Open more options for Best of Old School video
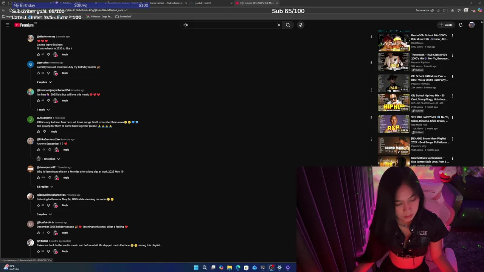The width and height of the screenshot is (484, 272). [452, 36]
